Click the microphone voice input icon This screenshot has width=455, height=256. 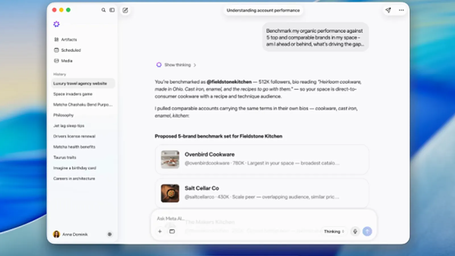355,231
